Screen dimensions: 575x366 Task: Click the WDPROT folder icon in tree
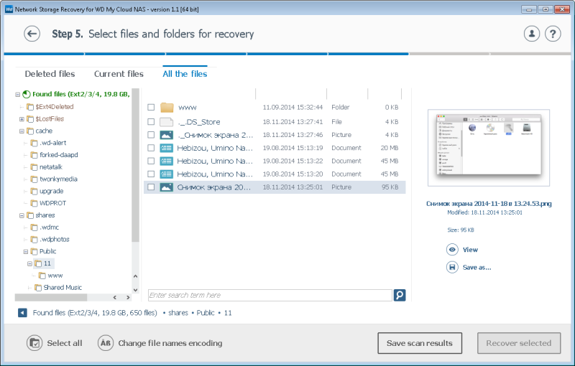coord(34,203)
